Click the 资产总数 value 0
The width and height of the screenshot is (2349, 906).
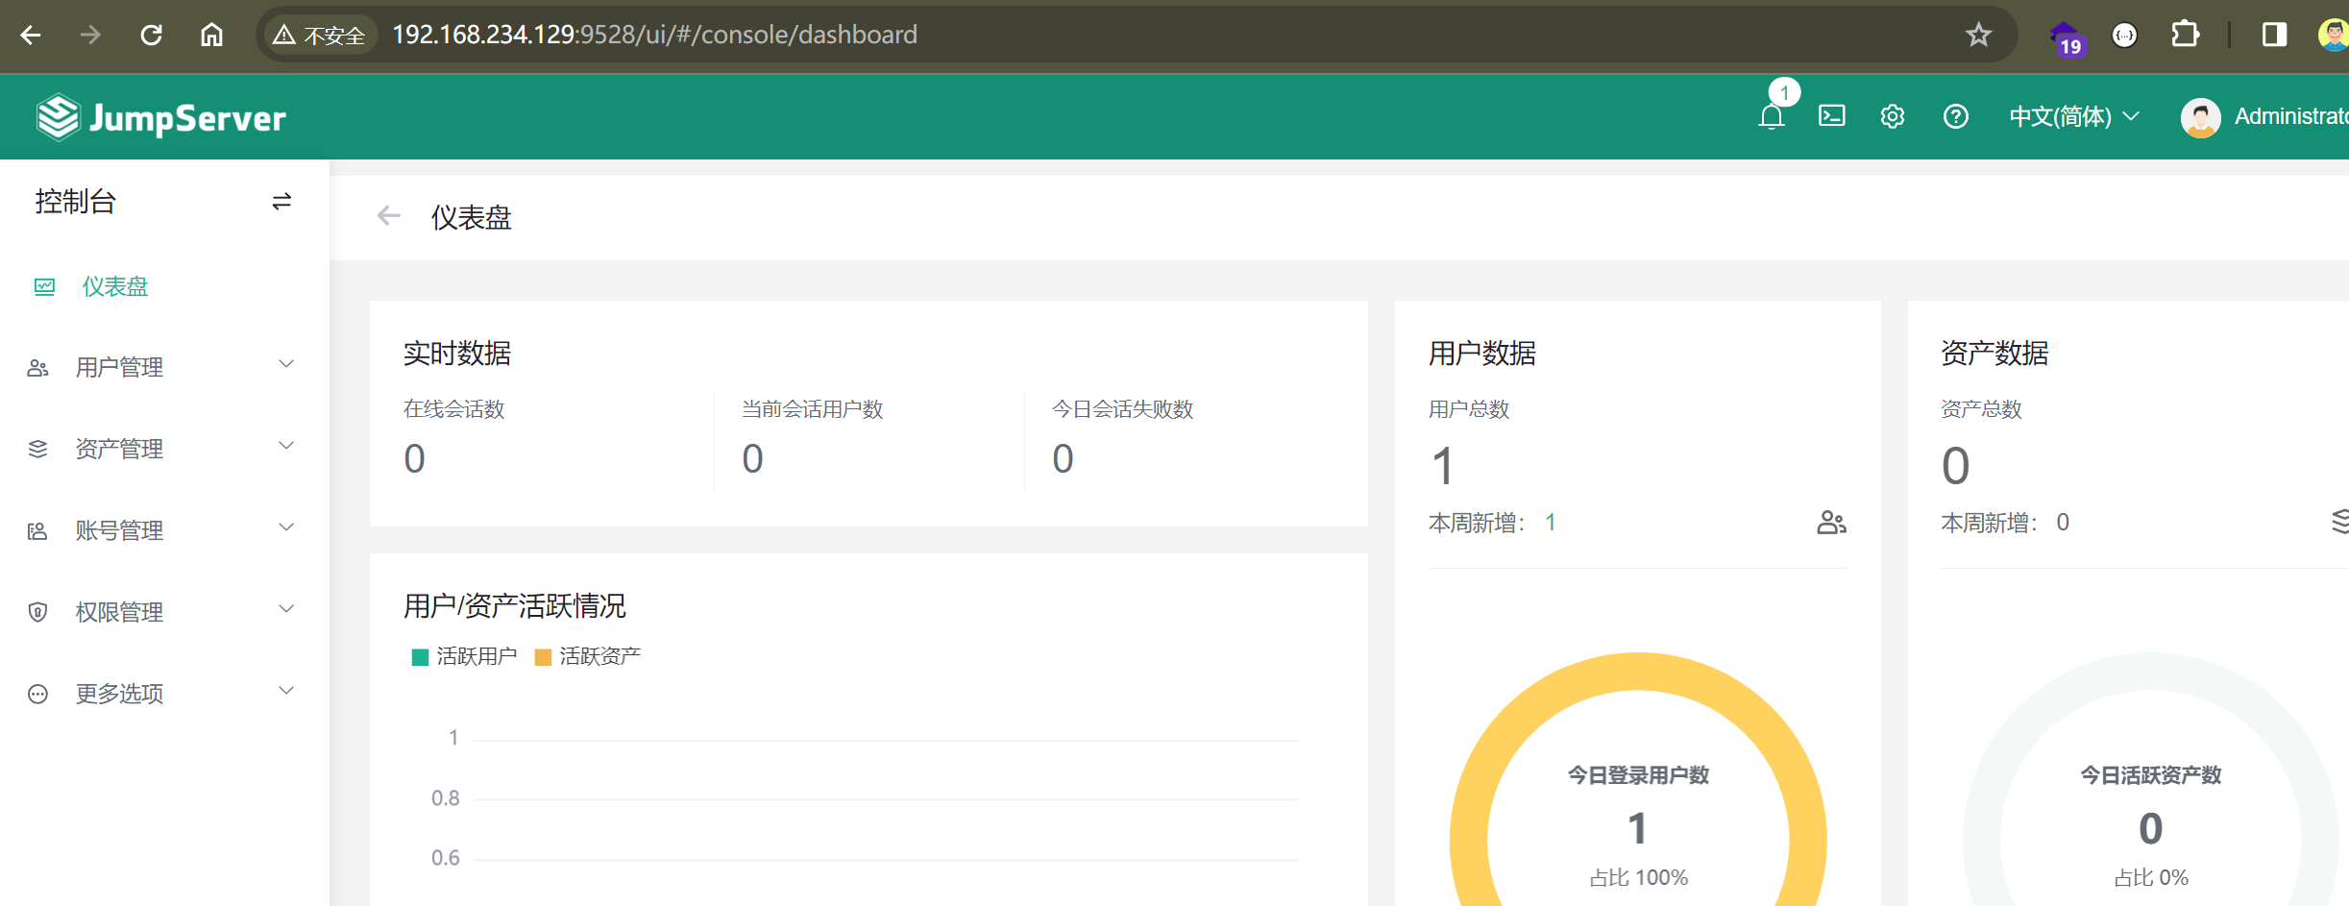pyautogui.click(x=1956, y=467)
